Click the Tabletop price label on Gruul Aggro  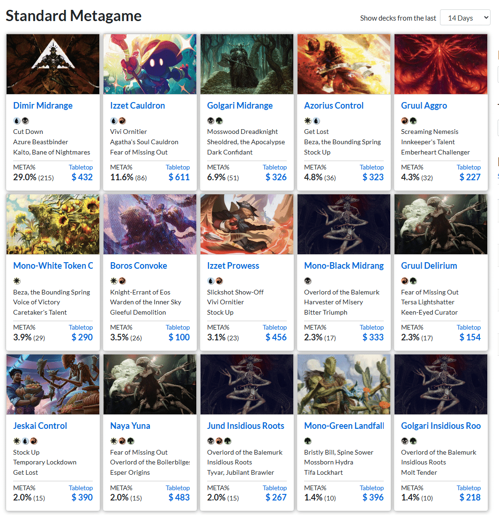[469, 167]
